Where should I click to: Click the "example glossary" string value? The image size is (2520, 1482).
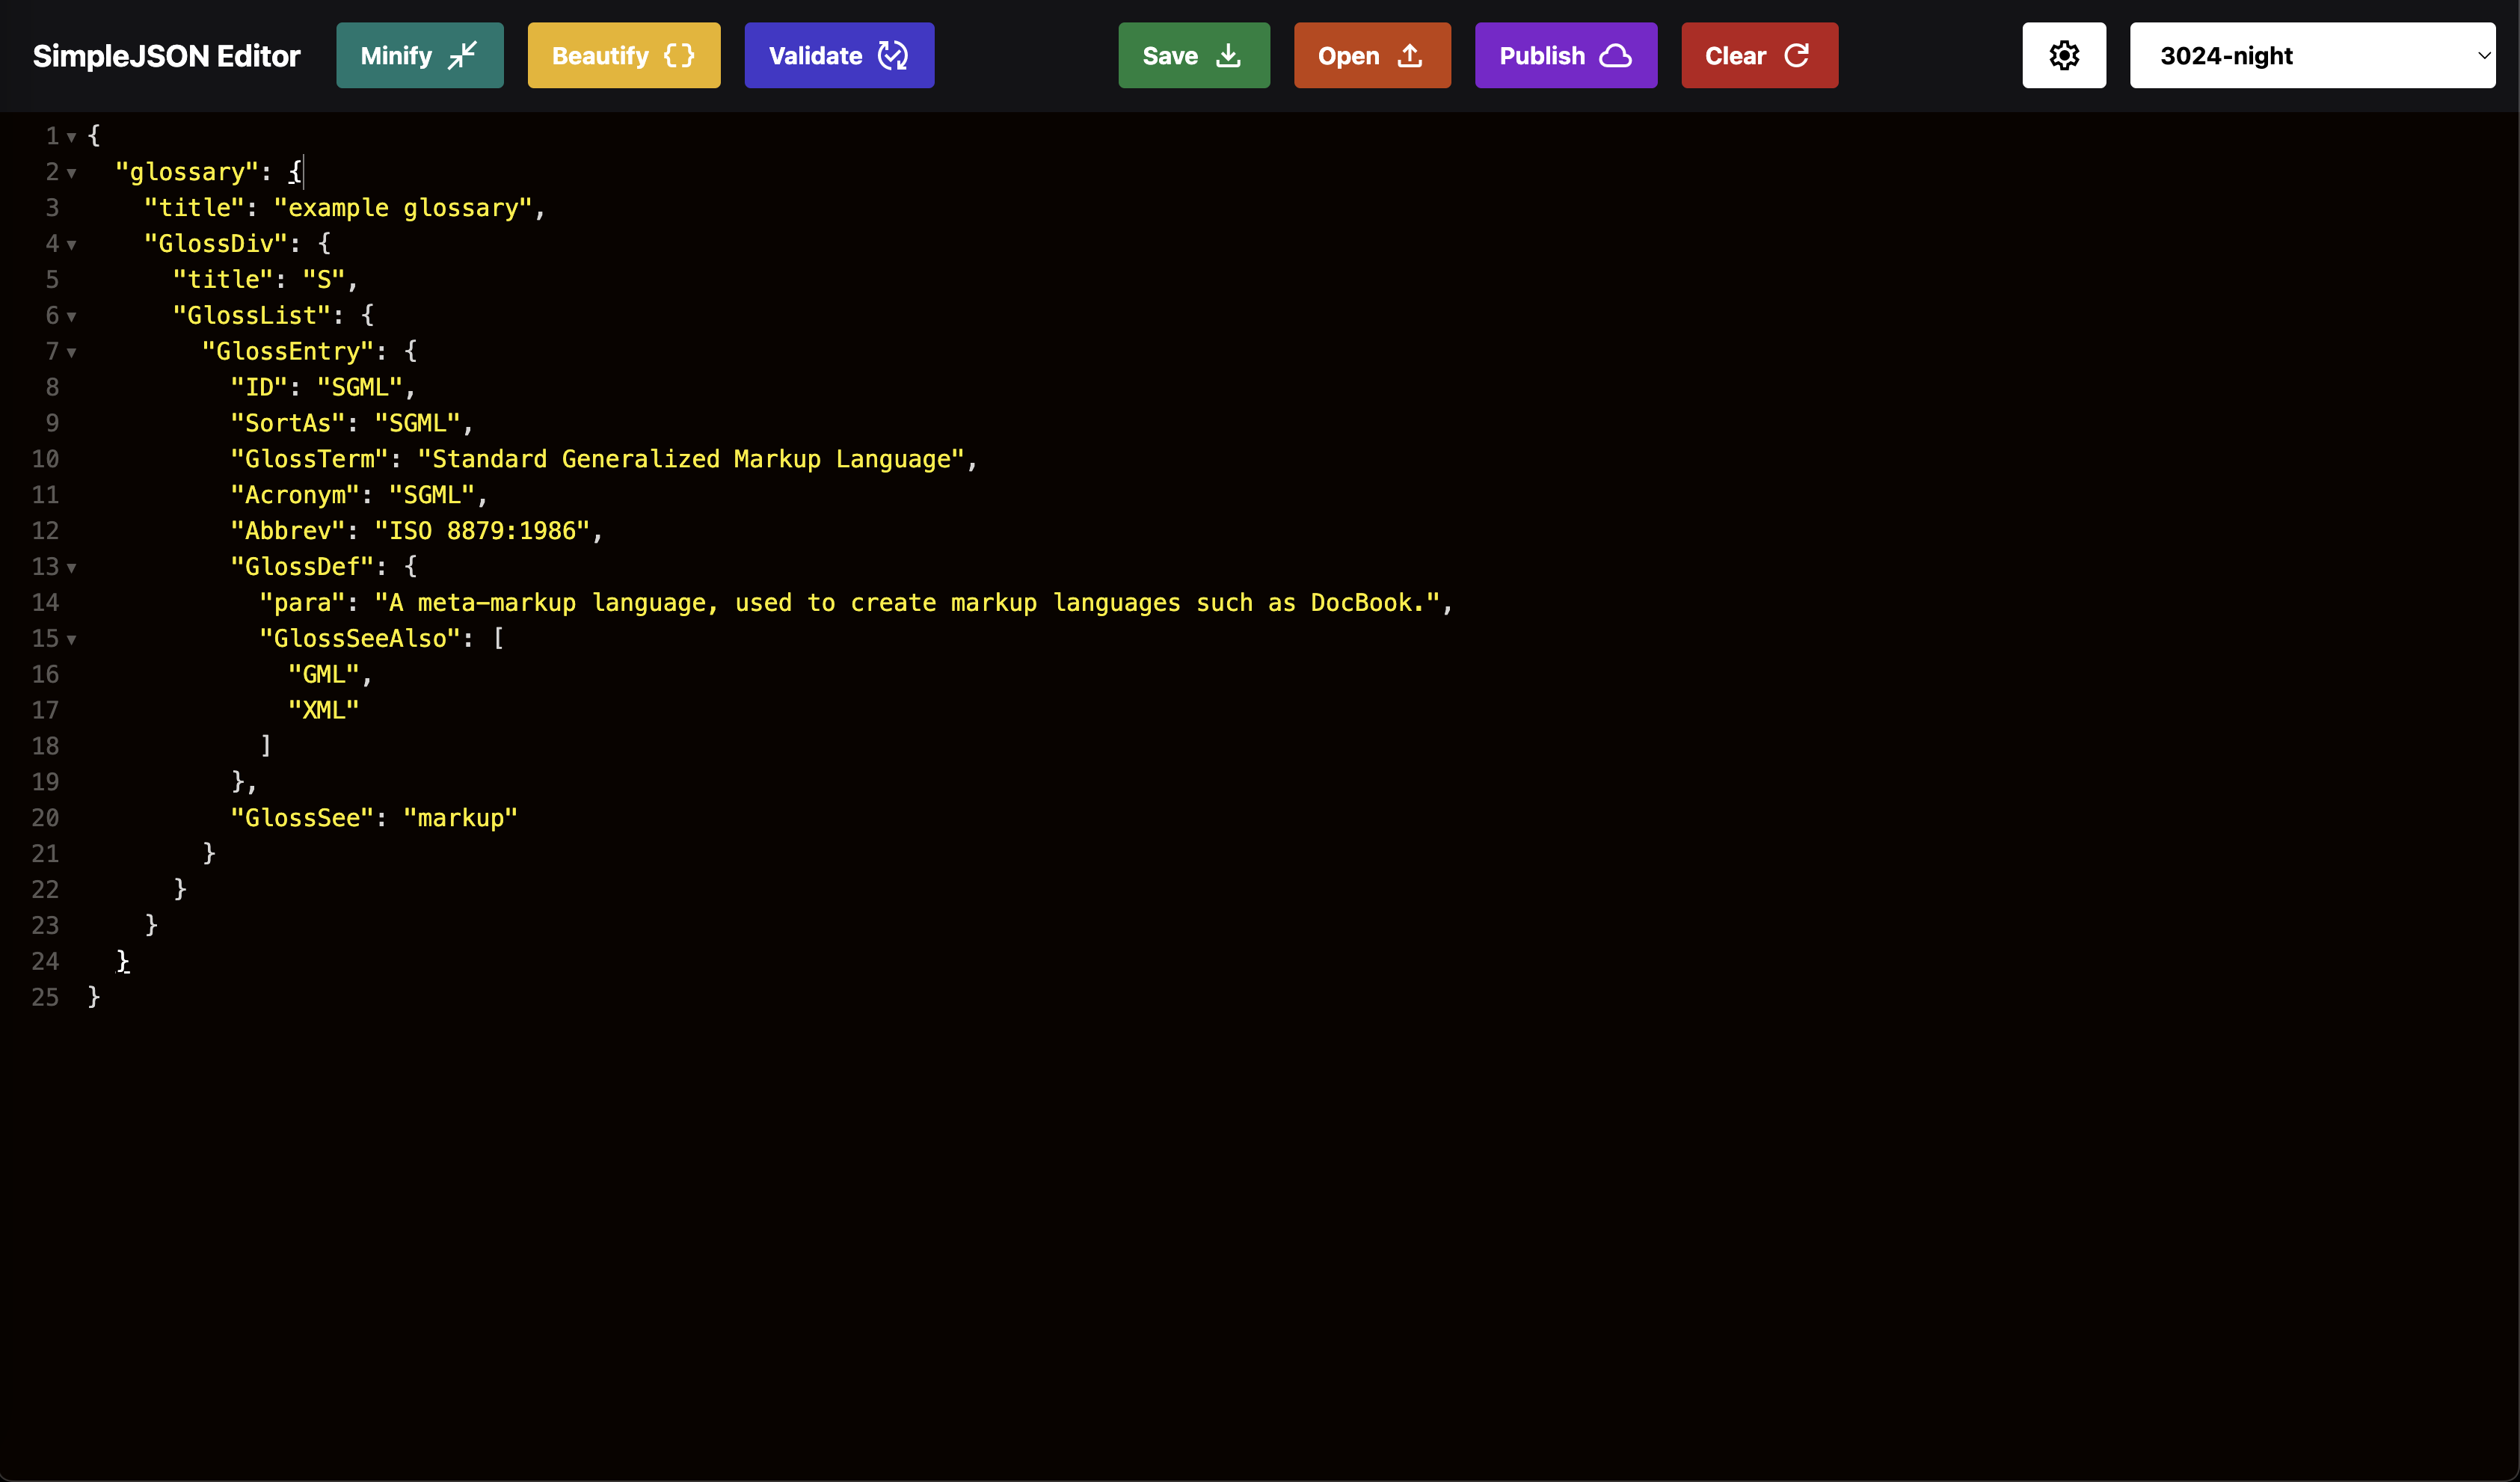403,208
